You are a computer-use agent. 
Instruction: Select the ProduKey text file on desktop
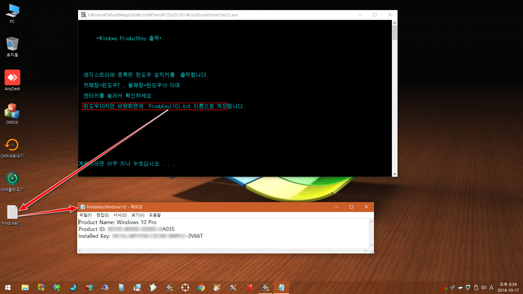[12, 215]
